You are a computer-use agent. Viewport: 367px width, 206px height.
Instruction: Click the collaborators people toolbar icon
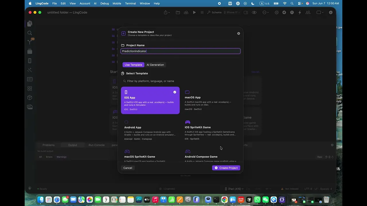308,12
